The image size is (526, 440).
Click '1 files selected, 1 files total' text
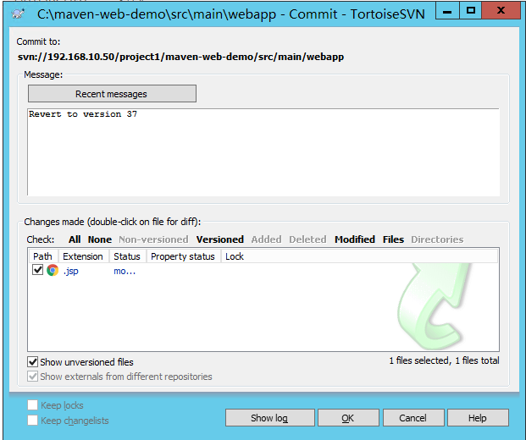tap(444, 360)
